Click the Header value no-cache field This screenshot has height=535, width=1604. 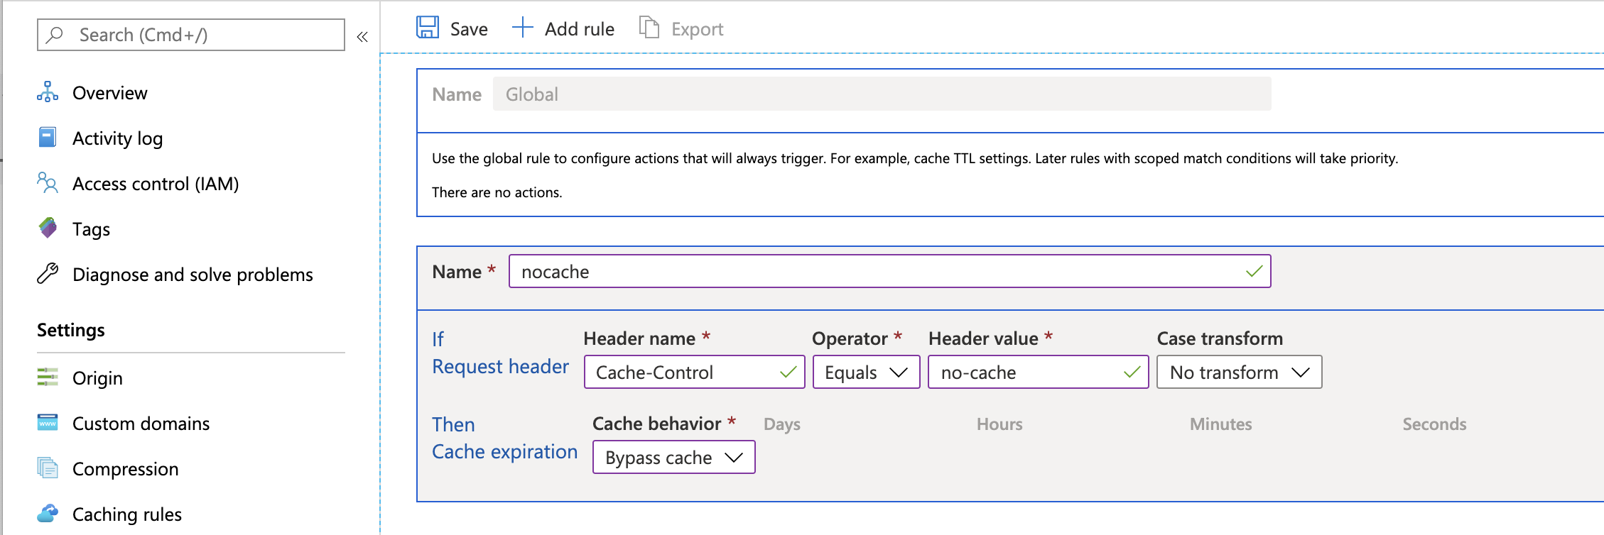[1038, 373]
